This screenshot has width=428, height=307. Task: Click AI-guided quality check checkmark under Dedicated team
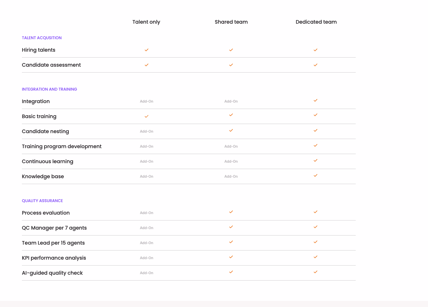[x=316, y=272]
